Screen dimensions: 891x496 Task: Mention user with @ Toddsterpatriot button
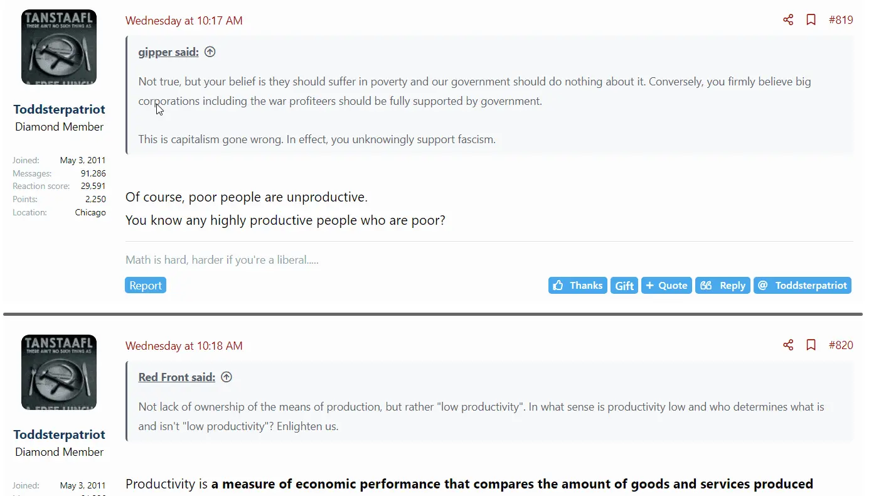(803, 285)
